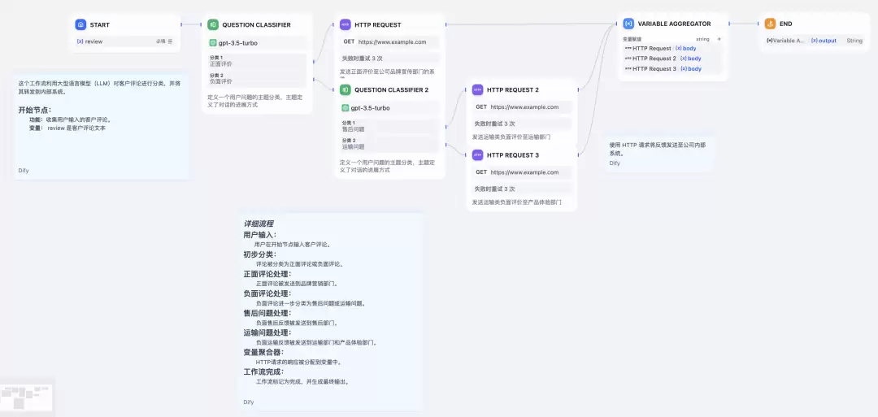This screenshot has width=878, height=417.
Task: Click the lowercase string type label in Variable Aggregator
Action: pos(702,39)
